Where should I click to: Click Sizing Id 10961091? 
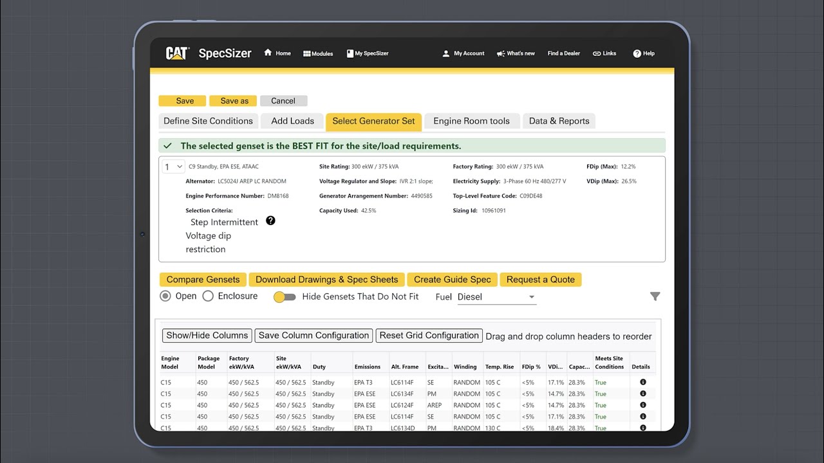[494, 211]
